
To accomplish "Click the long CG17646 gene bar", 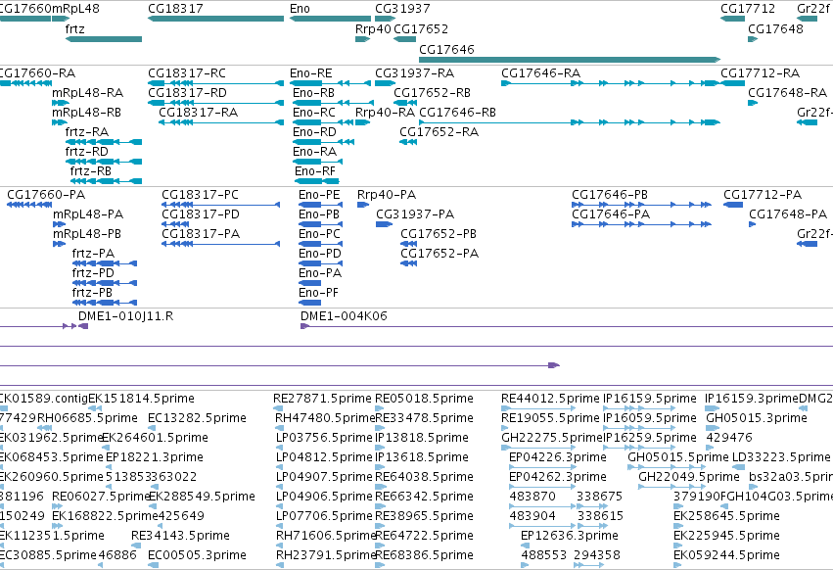I will [570, 60].
